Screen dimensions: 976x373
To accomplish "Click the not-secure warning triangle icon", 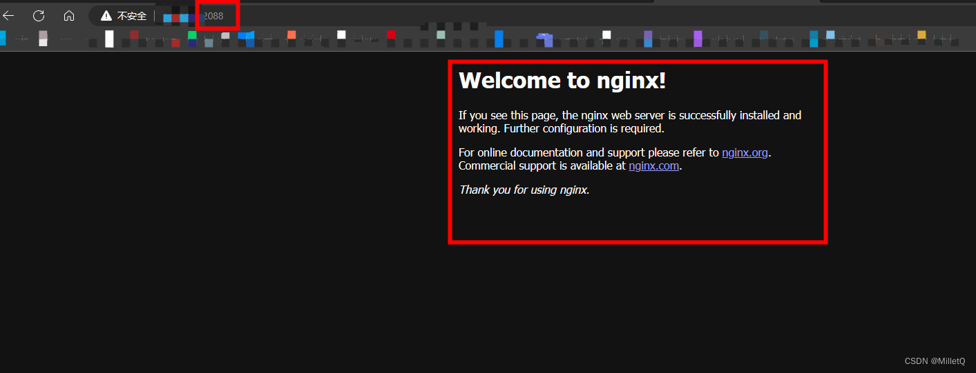I will pyautogui.click(x=106, y=16).
